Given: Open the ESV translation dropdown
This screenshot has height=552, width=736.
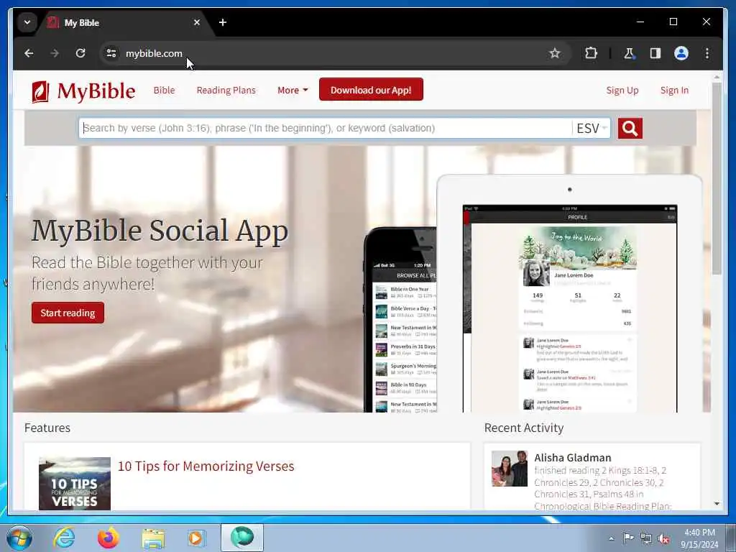Looking at the screenshot, I should (x=592, y=128).
